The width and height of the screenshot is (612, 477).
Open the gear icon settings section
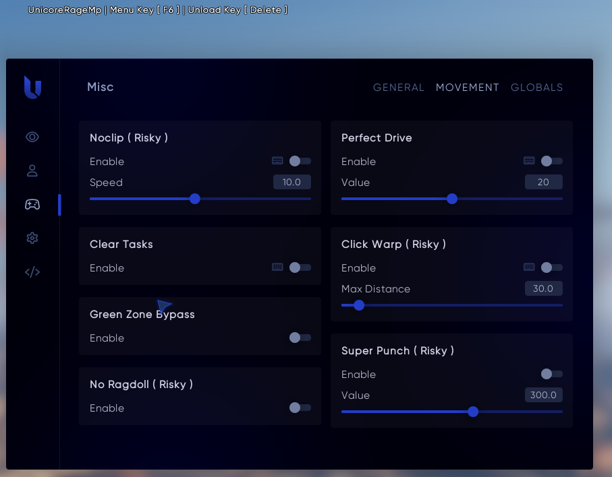click(x=32, y=238)
